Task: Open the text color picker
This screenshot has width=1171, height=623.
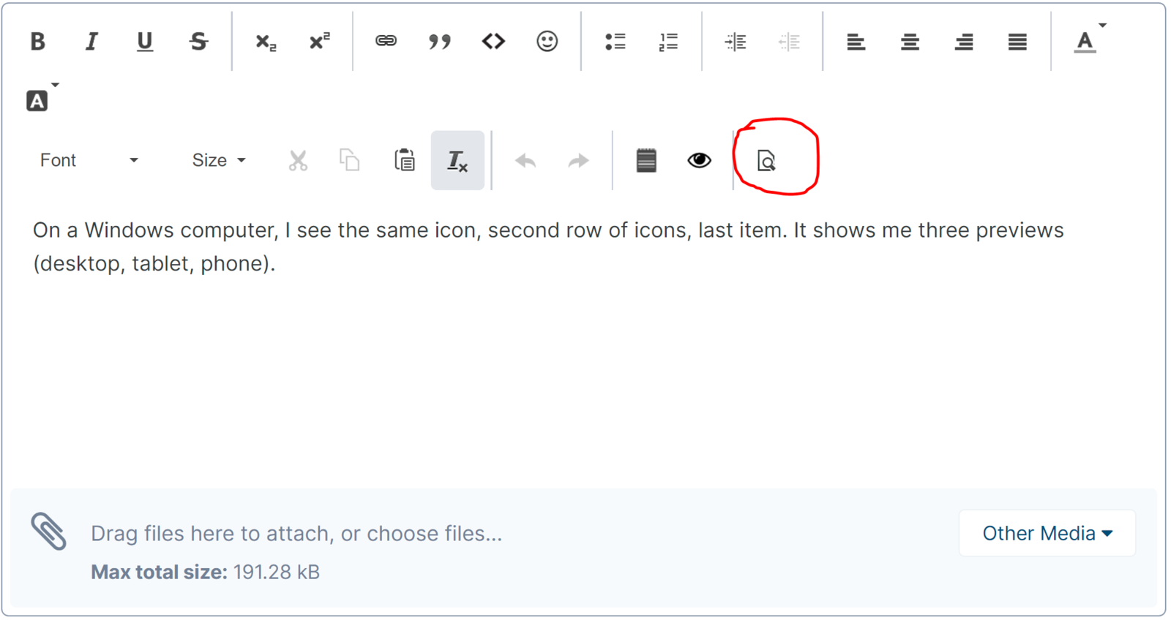Action: coord(1085,42)
